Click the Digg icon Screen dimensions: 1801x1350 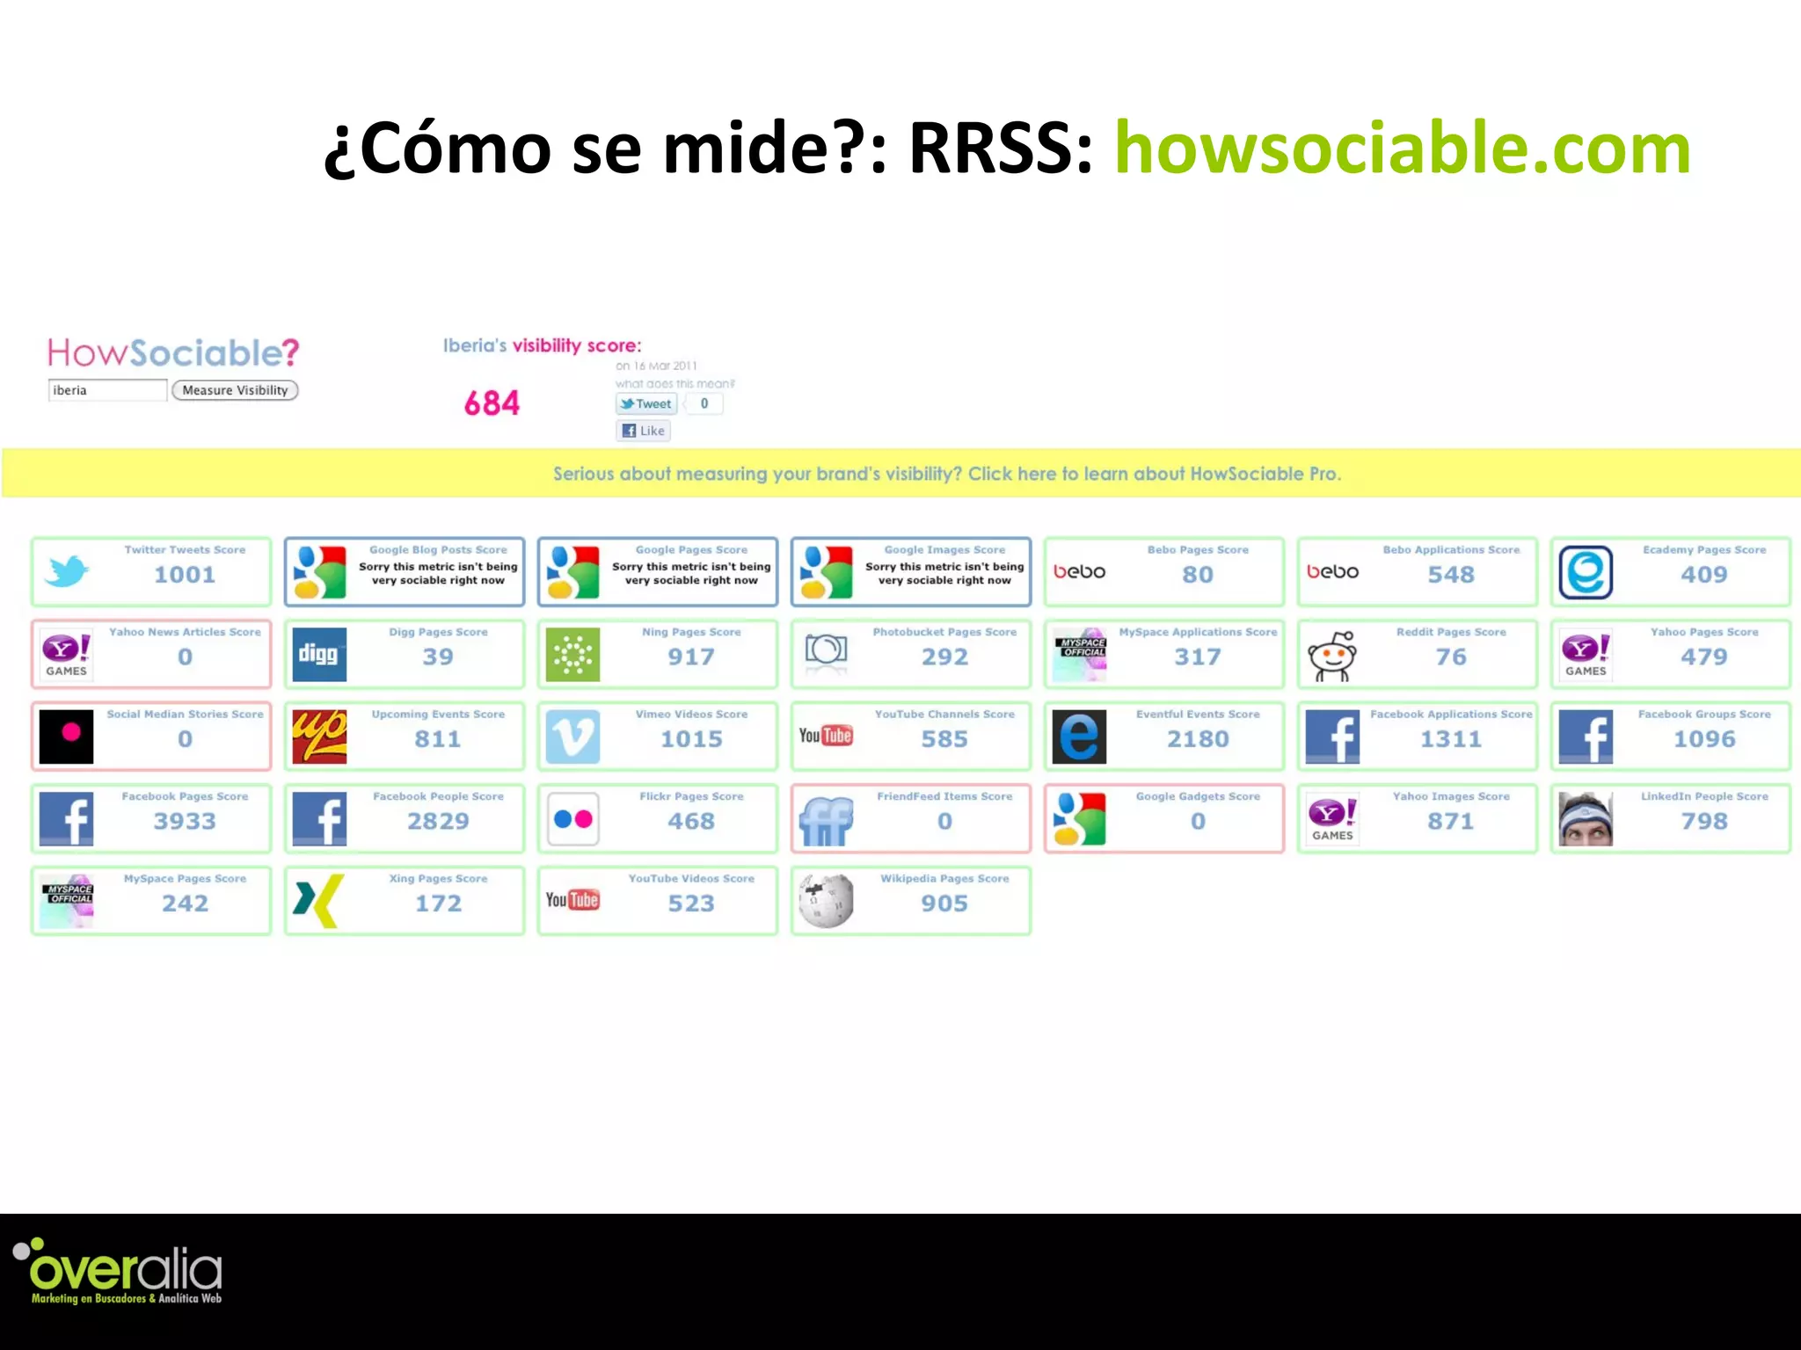pos(319,655)
